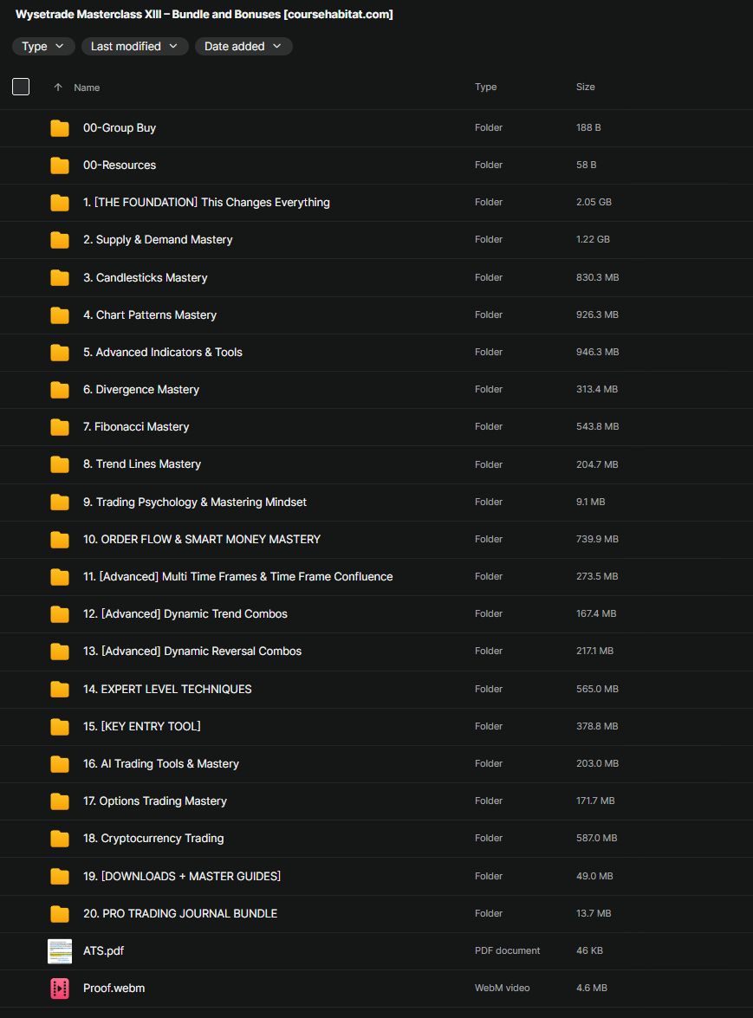Open 6. Divergence Mastery name
The height and width of the screenshot is (1018, 753).
click(141, 390)
